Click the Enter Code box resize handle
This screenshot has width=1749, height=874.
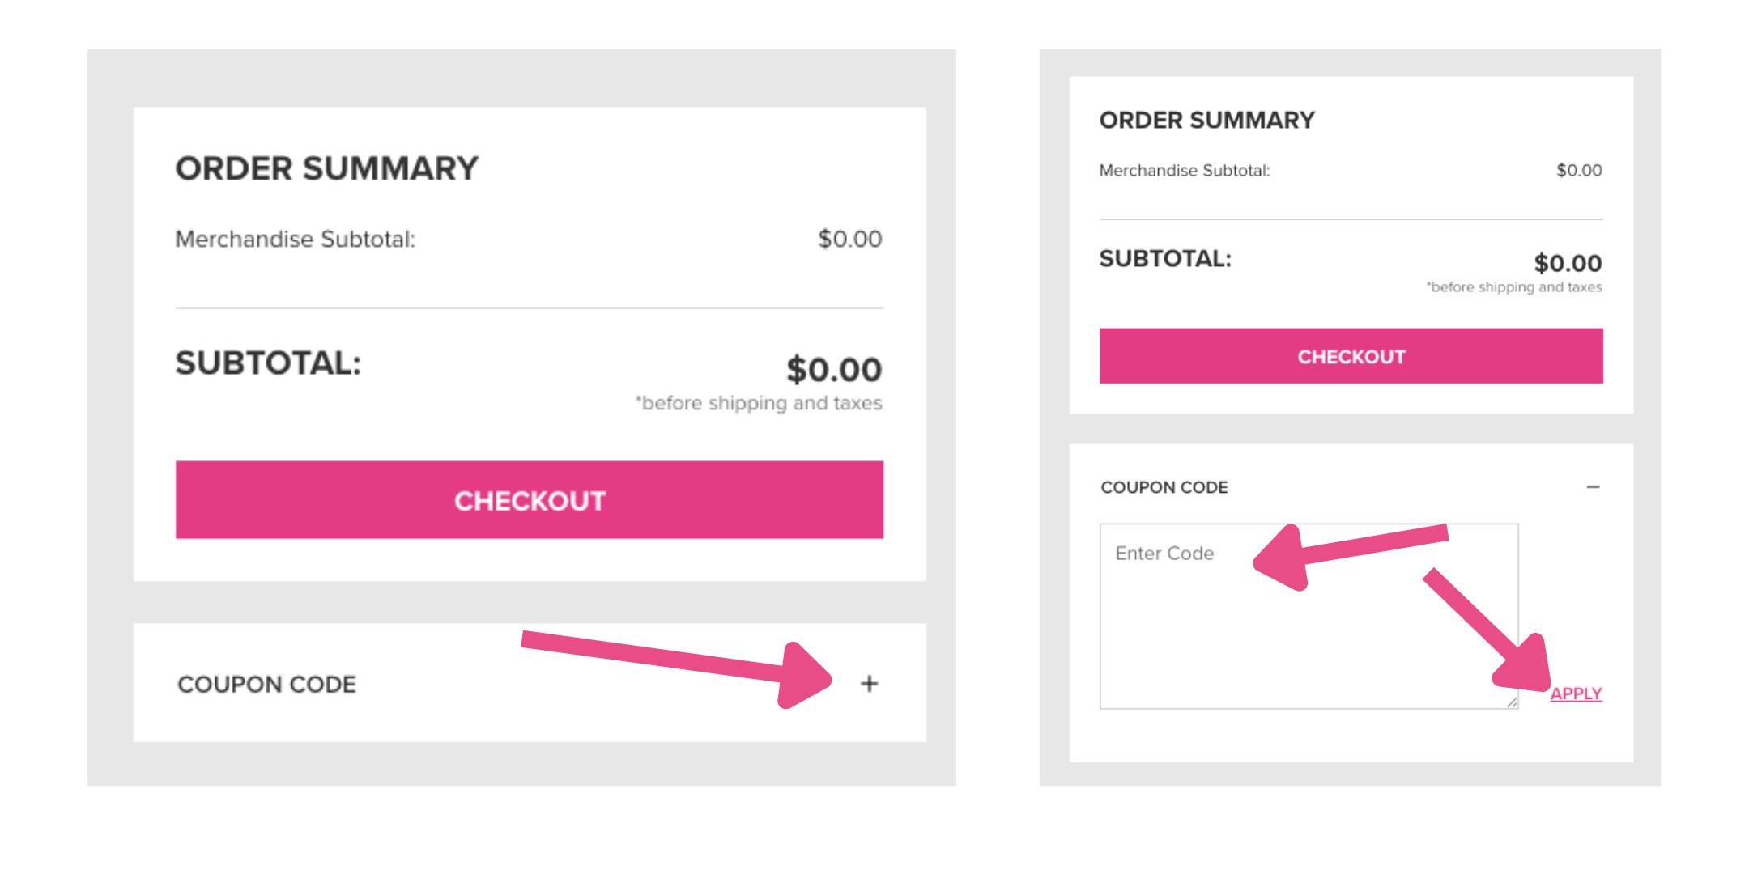click(x=1512, y=703)
